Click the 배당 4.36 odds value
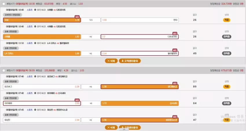Image resolution: width=246 pixels, height=131 pixels. tap(66, 71)
